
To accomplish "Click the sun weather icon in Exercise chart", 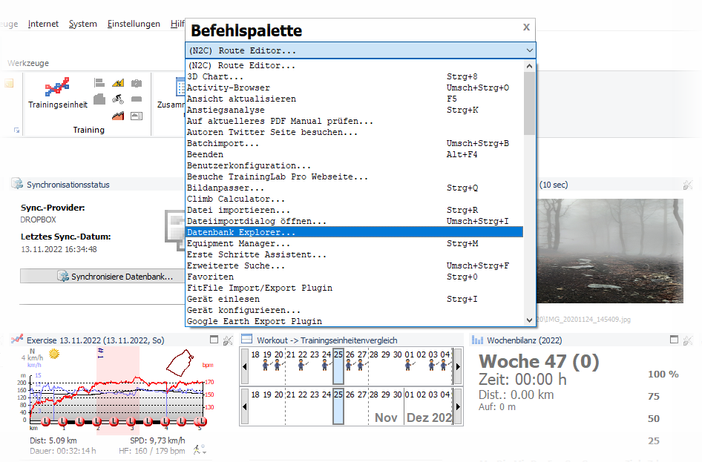I will pyautogui.click(x=54, y=354).
